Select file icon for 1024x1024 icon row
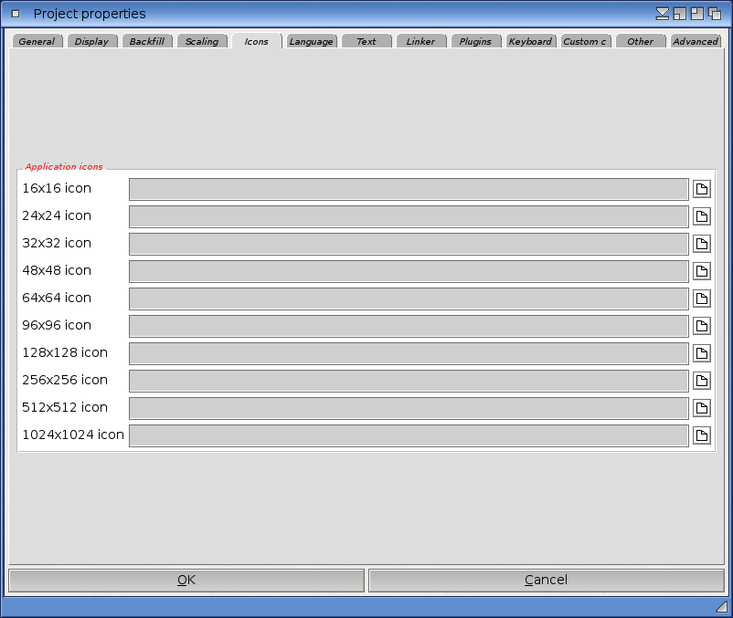 click(x=701, y=435)
